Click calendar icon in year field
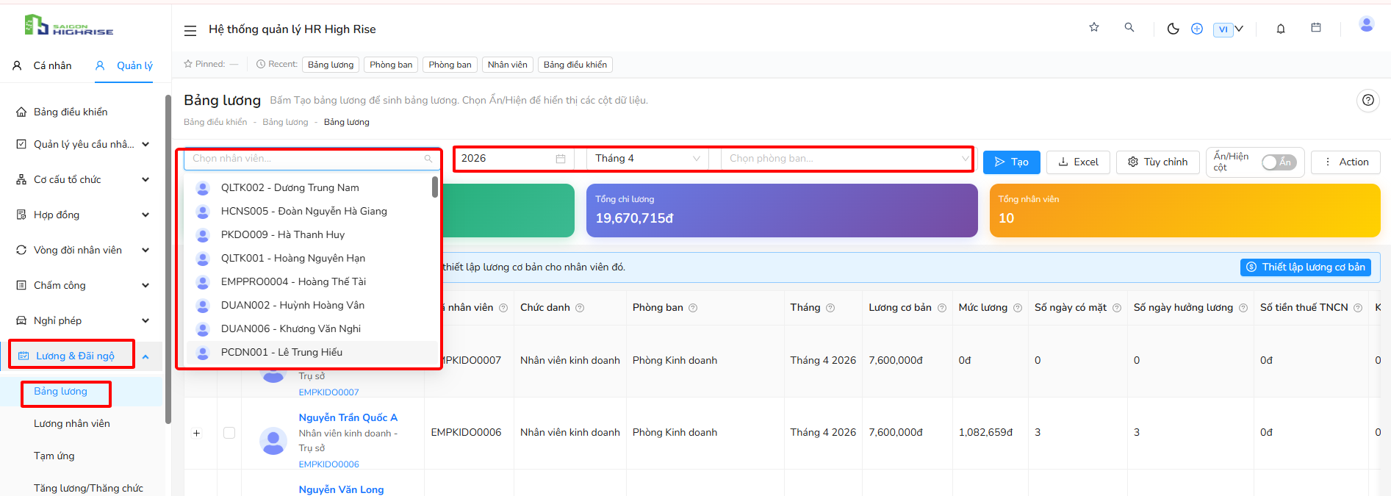This screenshot has width=1391, height=496. [561, 159]
